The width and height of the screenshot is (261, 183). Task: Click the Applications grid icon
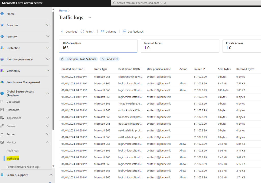point(2,118)
